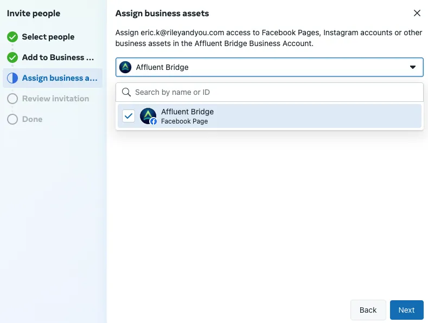428x323 pixels.
Task: Select the Affluent Bridge Facebook Page row
Action: tap(270, 116)
